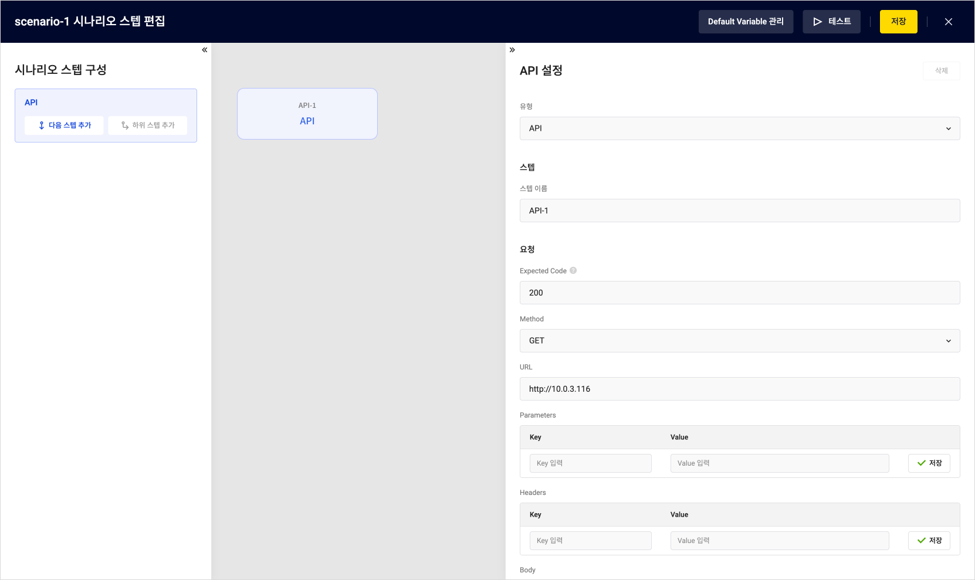Image resolution: width=975 pixels, height=580 pixels.
Task: Save the Parameters row with 저장
Action: (929, 463)
